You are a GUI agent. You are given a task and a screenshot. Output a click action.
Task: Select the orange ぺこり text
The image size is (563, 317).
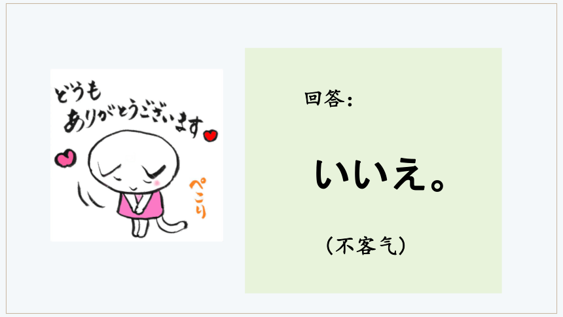coord(198,198)
